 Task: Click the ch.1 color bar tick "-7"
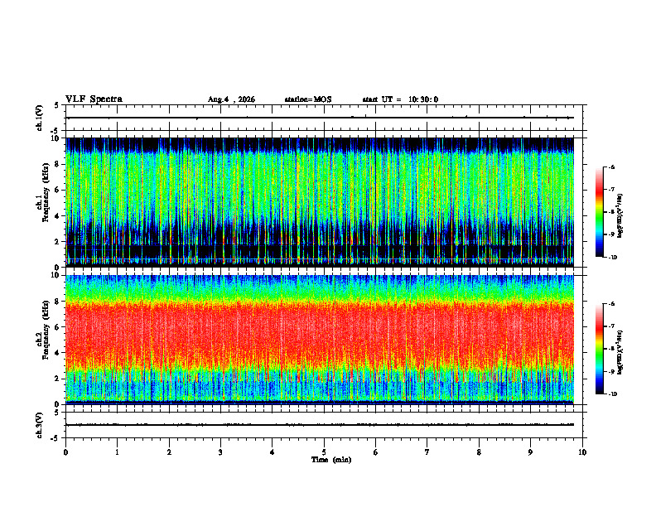[611, 190]
